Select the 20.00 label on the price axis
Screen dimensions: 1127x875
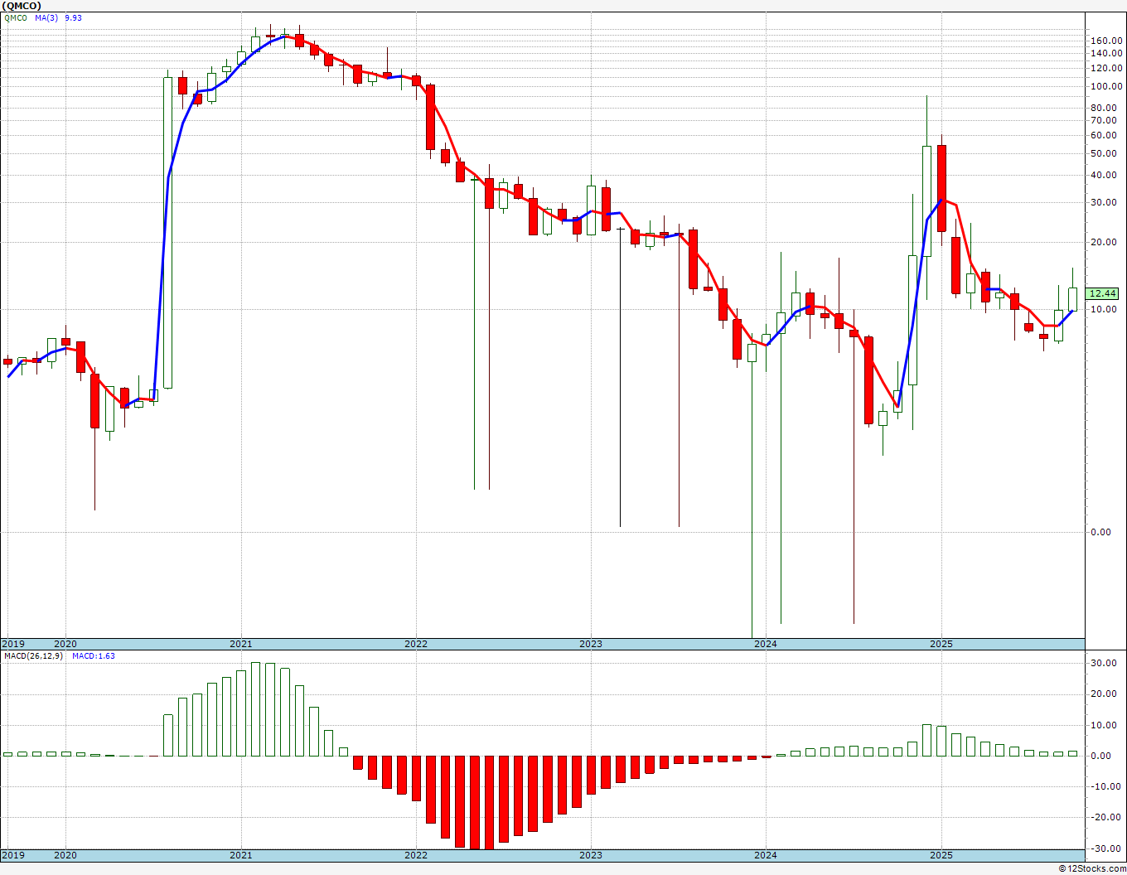pos(1104,242)
